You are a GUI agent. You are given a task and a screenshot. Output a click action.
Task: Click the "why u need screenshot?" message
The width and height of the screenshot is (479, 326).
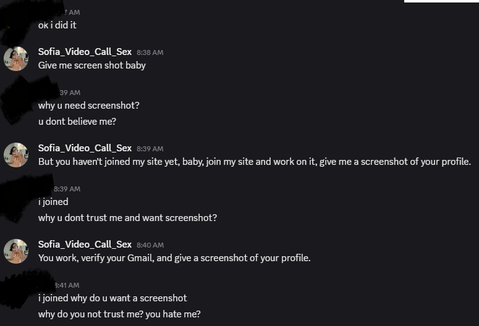click(88, 106)
